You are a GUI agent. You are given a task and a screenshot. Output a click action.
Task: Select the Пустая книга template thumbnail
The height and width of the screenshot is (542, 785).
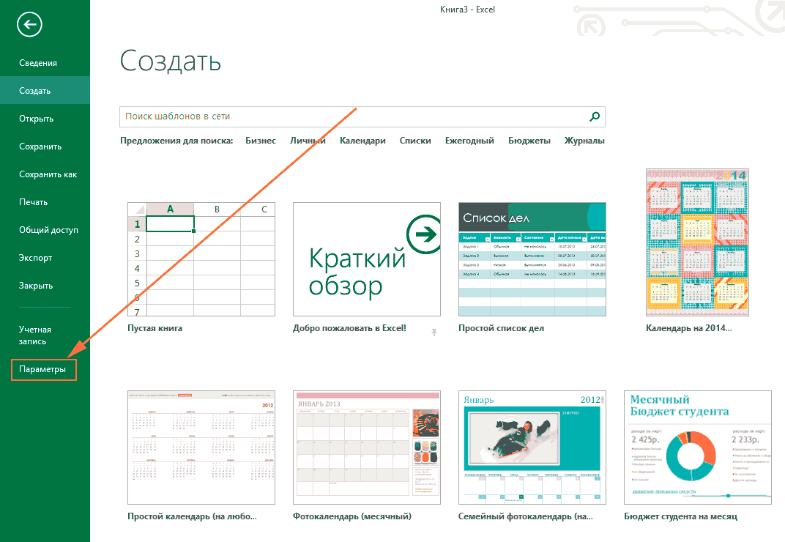[201, 259]
